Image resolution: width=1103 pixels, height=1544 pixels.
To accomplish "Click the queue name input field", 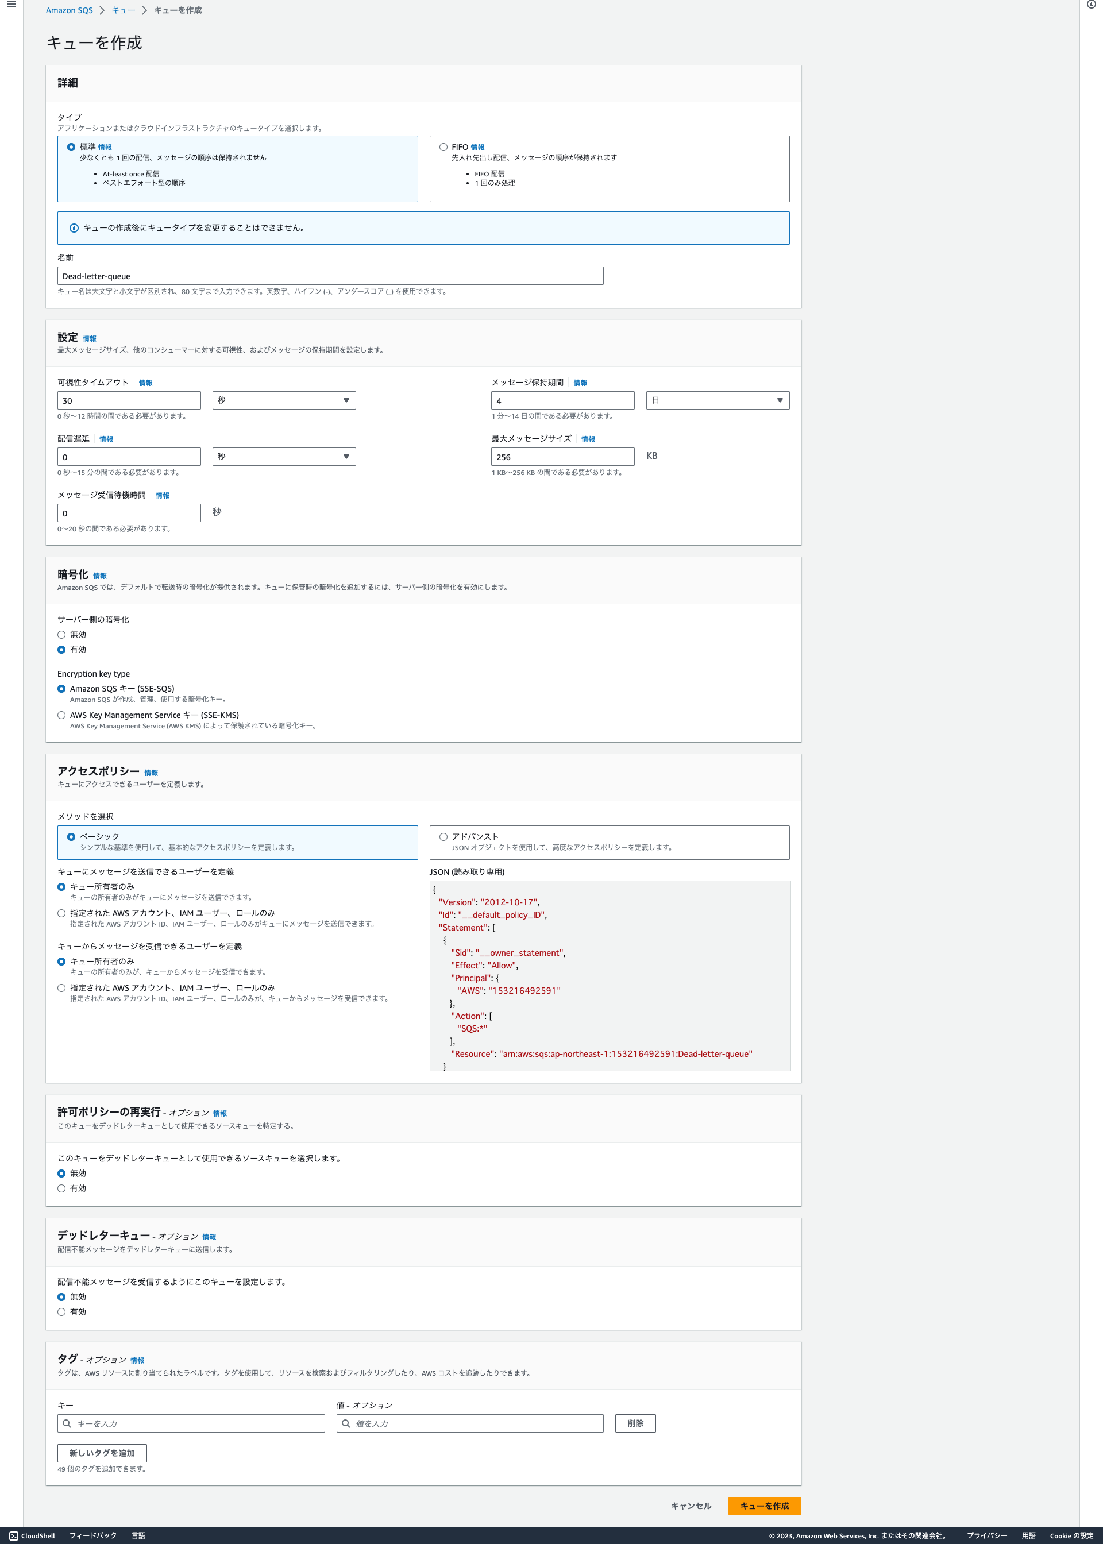I will coord(330,276).
